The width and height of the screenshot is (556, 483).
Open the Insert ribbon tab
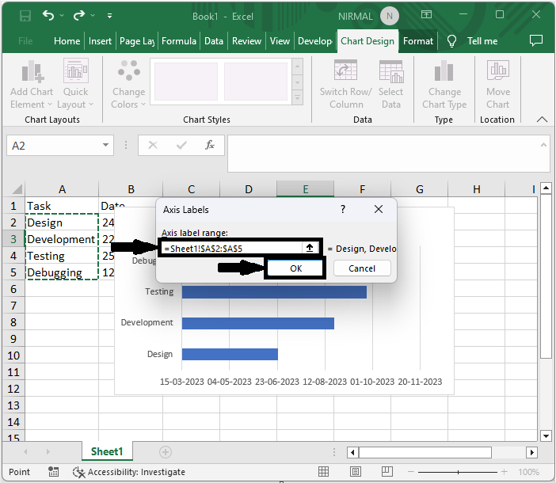[x=100, y=41]
